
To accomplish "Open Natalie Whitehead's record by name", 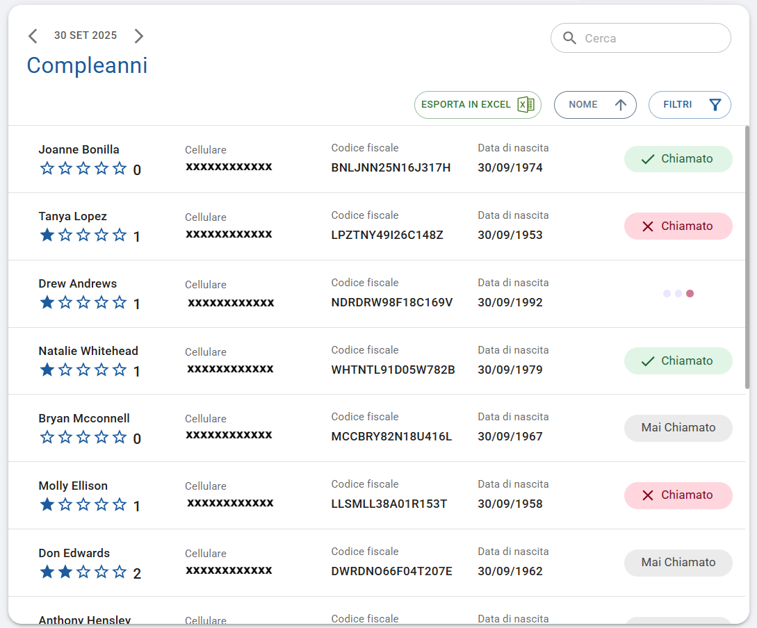I will pyautogui.click(x=88, y=351).
